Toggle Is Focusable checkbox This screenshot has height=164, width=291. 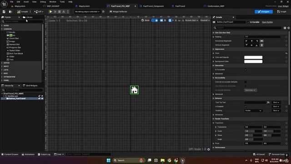(246, 70)
